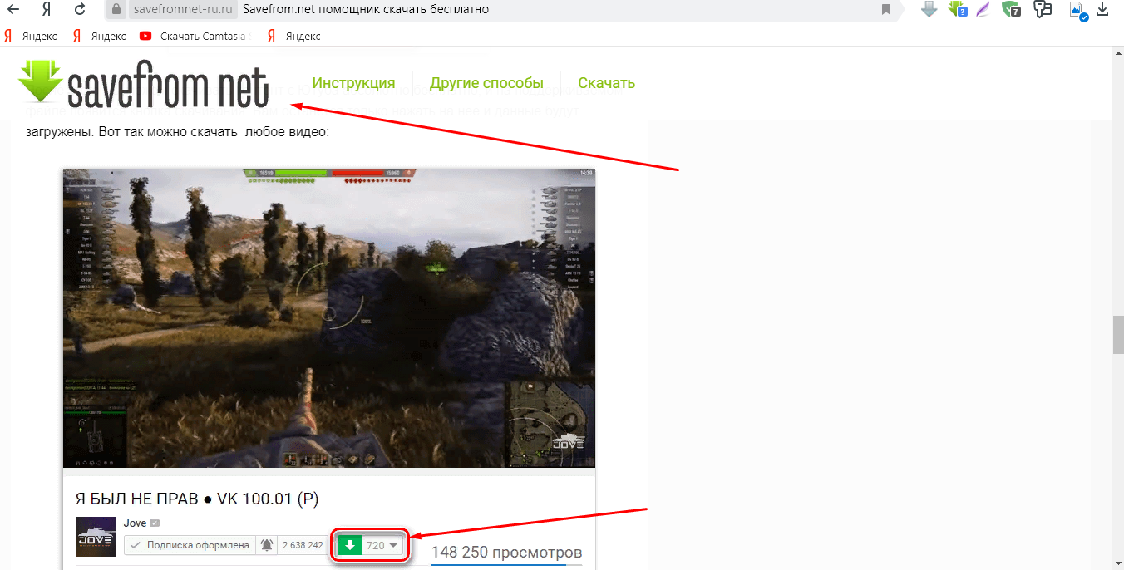
Task: Click the savefrom.net logo
Action: coord(144,85)
